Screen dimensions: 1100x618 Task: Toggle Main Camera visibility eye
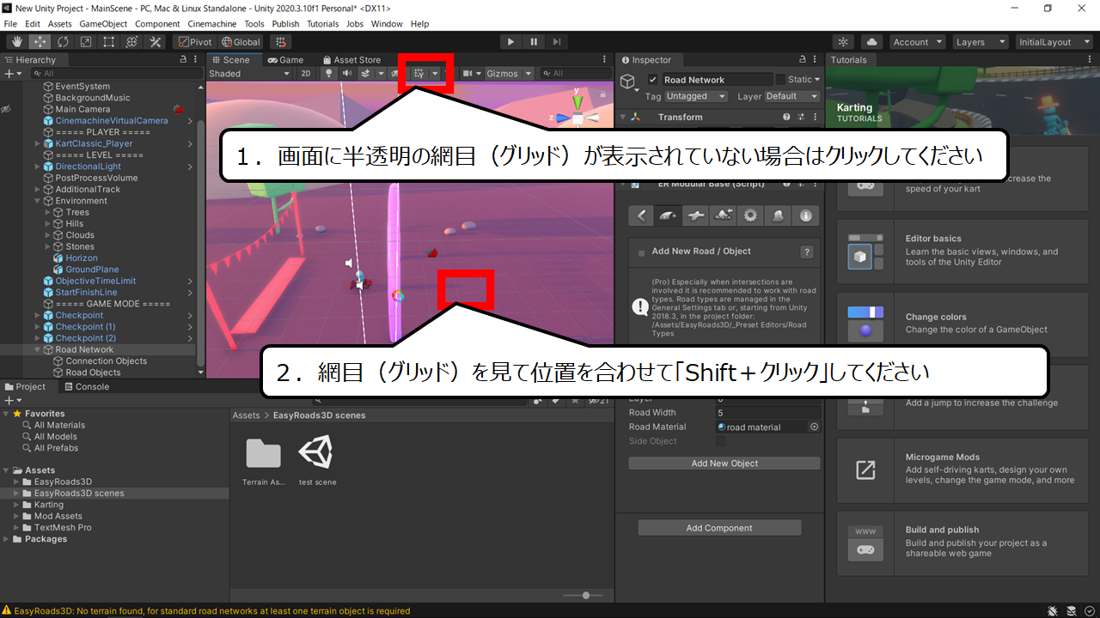click(6, 109)
